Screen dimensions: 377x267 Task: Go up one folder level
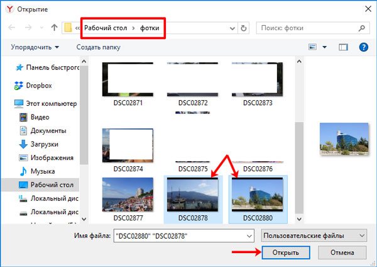[x=54, y=28]
